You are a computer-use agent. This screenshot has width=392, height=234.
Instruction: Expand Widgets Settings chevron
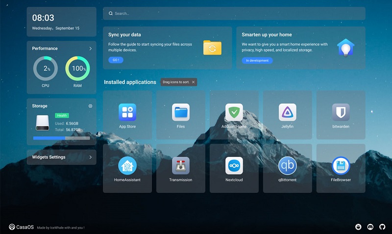(x=91, y=157)
